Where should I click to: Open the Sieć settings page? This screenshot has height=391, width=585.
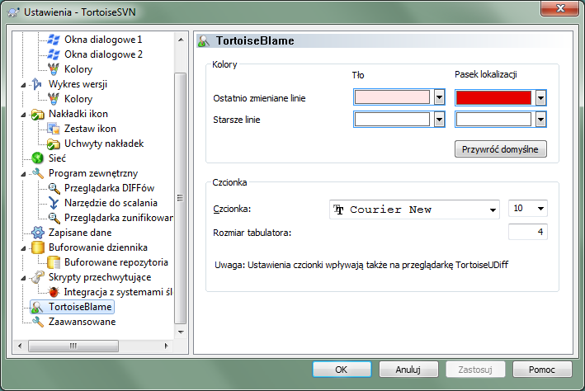pyautogui.click(x=57, y=158)
